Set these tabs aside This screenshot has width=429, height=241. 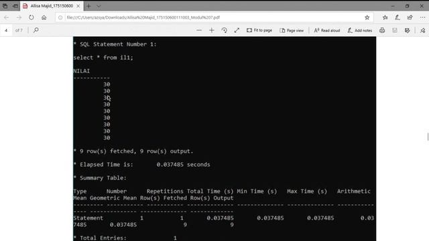click(x=15, y=6)
